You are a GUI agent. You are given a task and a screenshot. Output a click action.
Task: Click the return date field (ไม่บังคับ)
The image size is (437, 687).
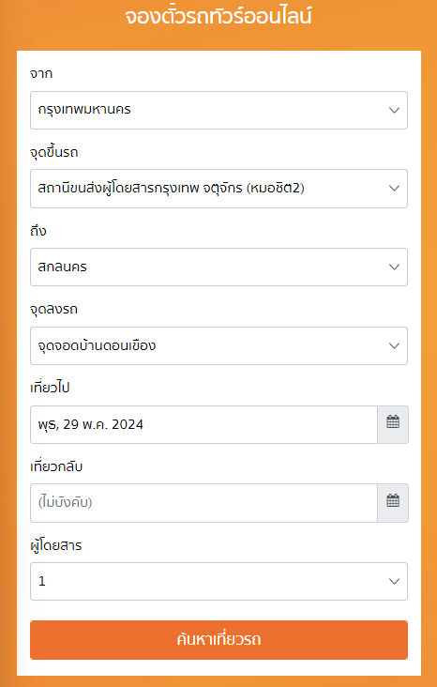click(203, 502)
